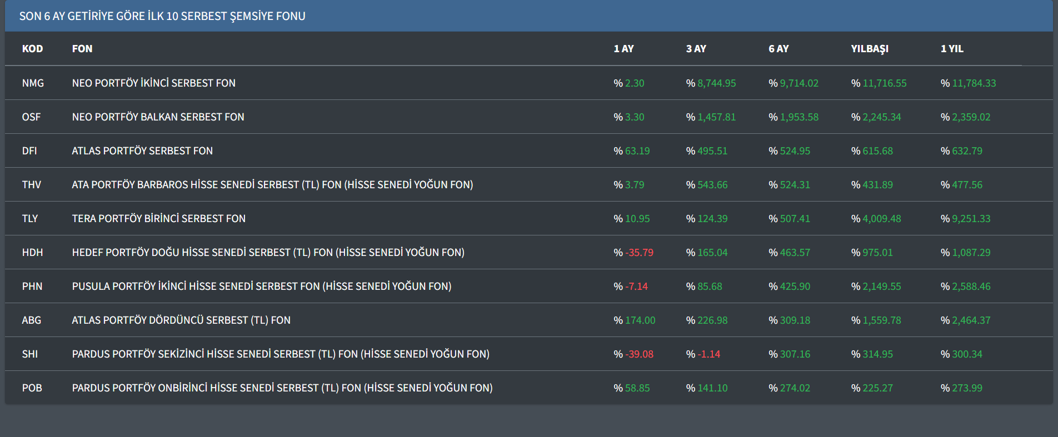The image size is (1058, 437).
Task: Click the YILBAŞI column header
Action: (870, 49)
